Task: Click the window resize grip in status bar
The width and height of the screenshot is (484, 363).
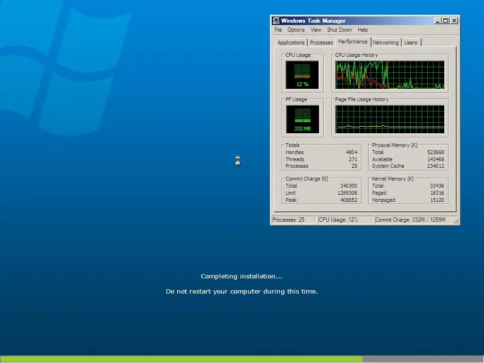Action: click(x=456, y=220)
